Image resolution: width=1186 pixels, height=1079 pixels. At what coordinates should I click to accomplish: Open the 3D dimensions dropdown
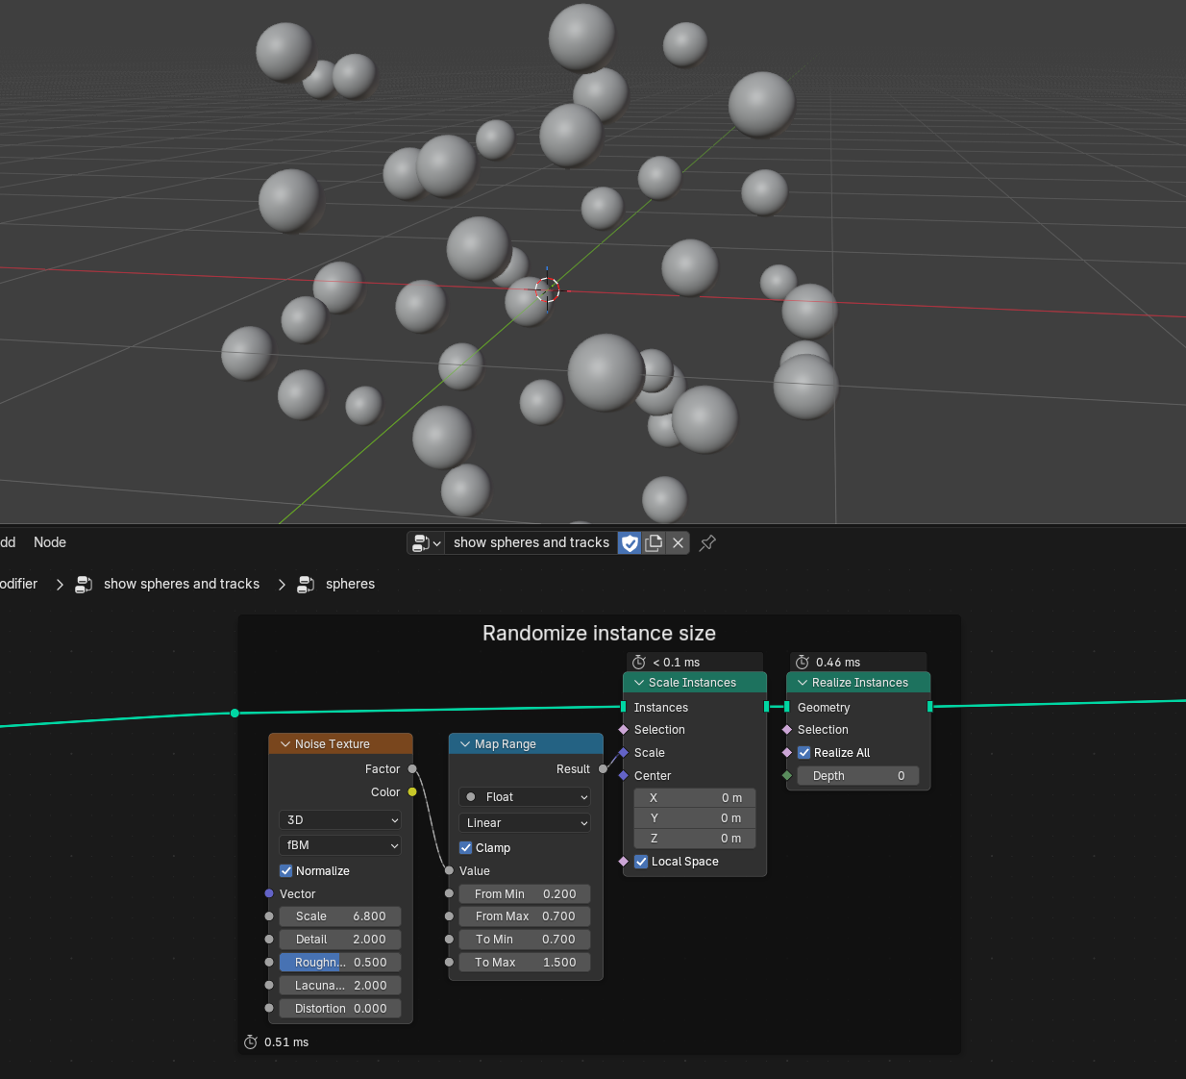340,820
